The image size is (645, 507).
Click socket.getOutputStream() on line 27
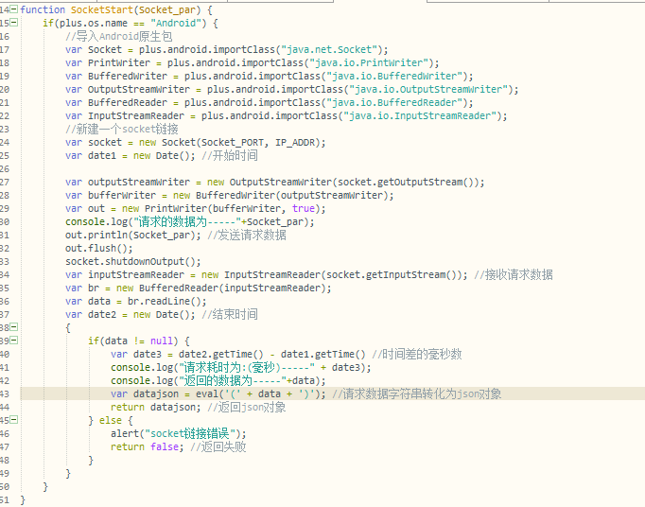coord(408,182)
